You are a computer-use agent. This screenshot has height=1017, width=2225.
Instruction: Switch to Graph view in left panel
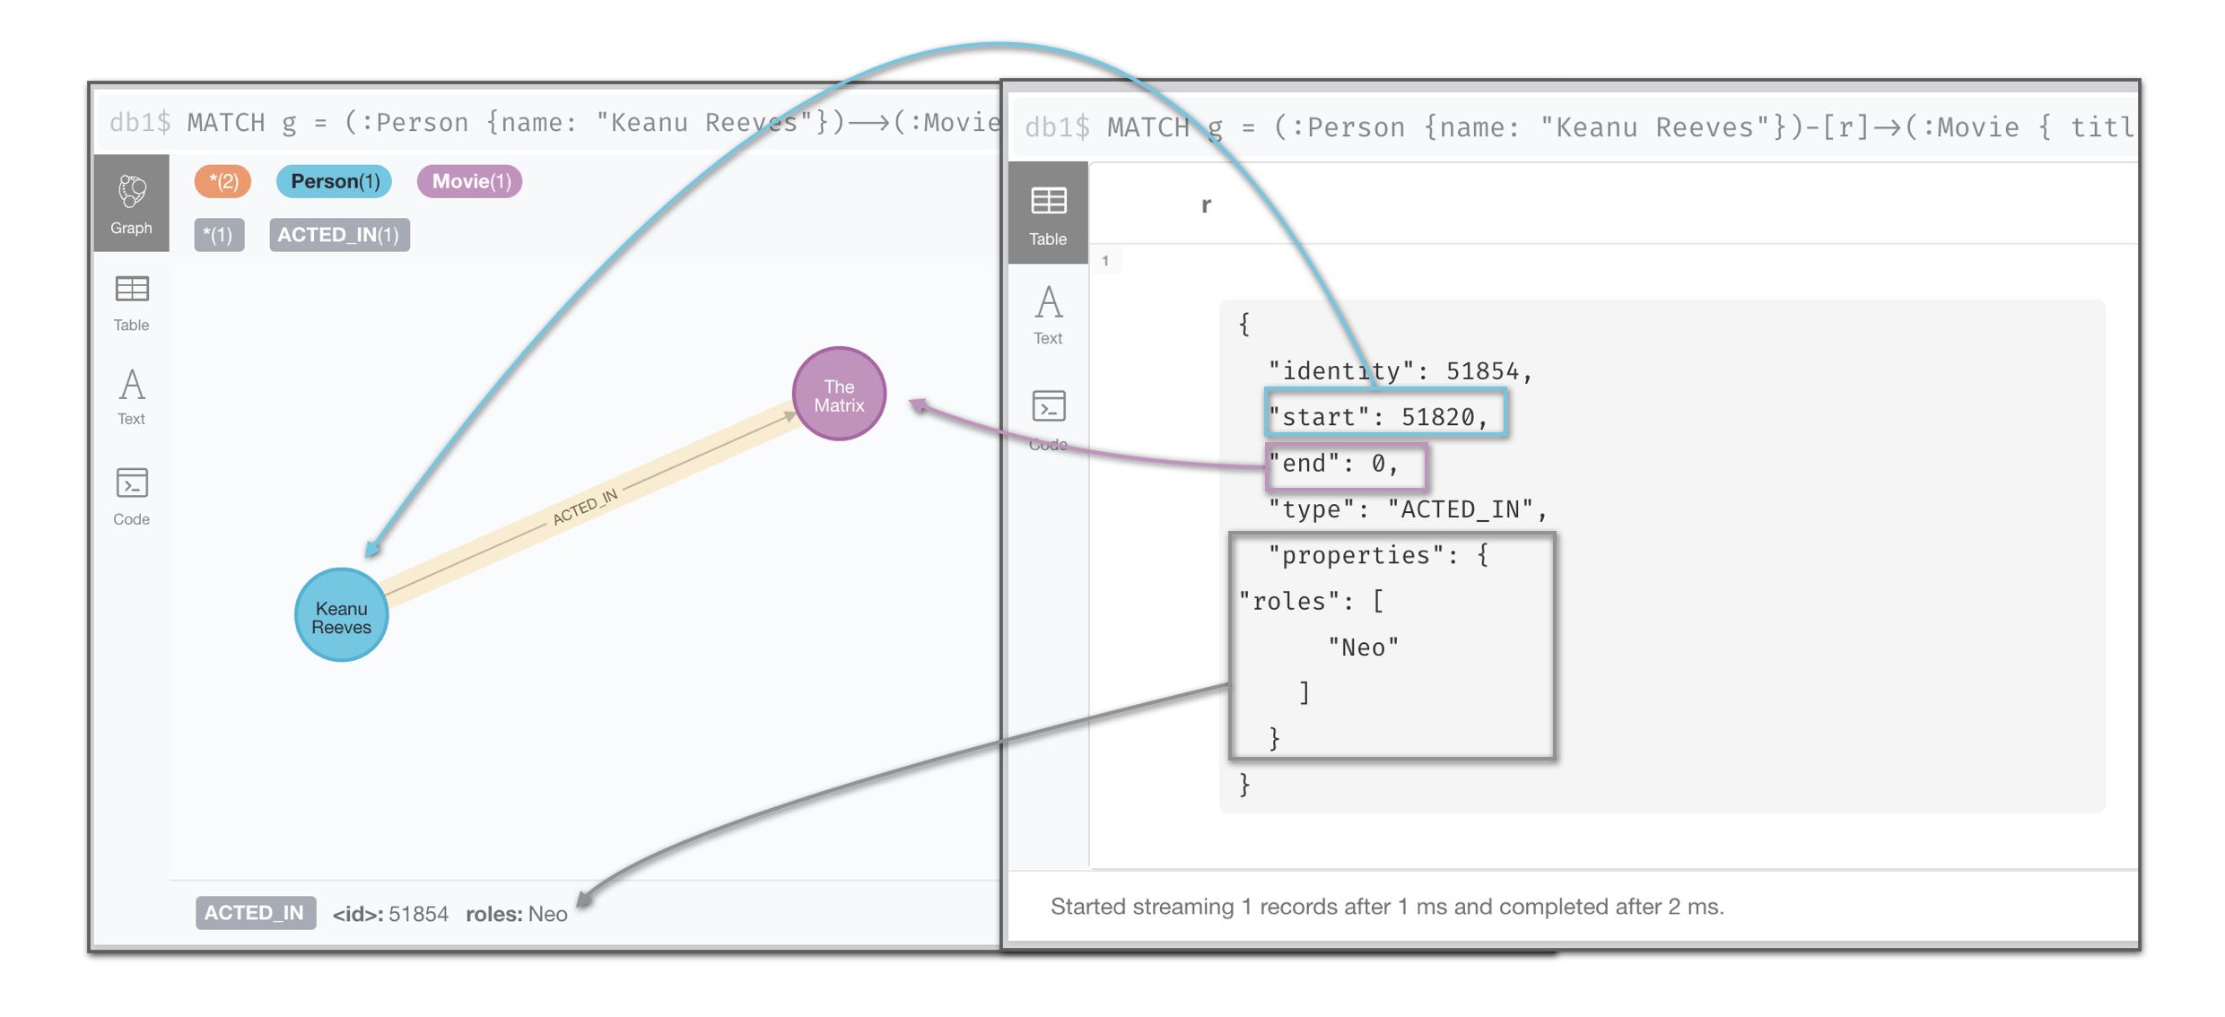131,203
